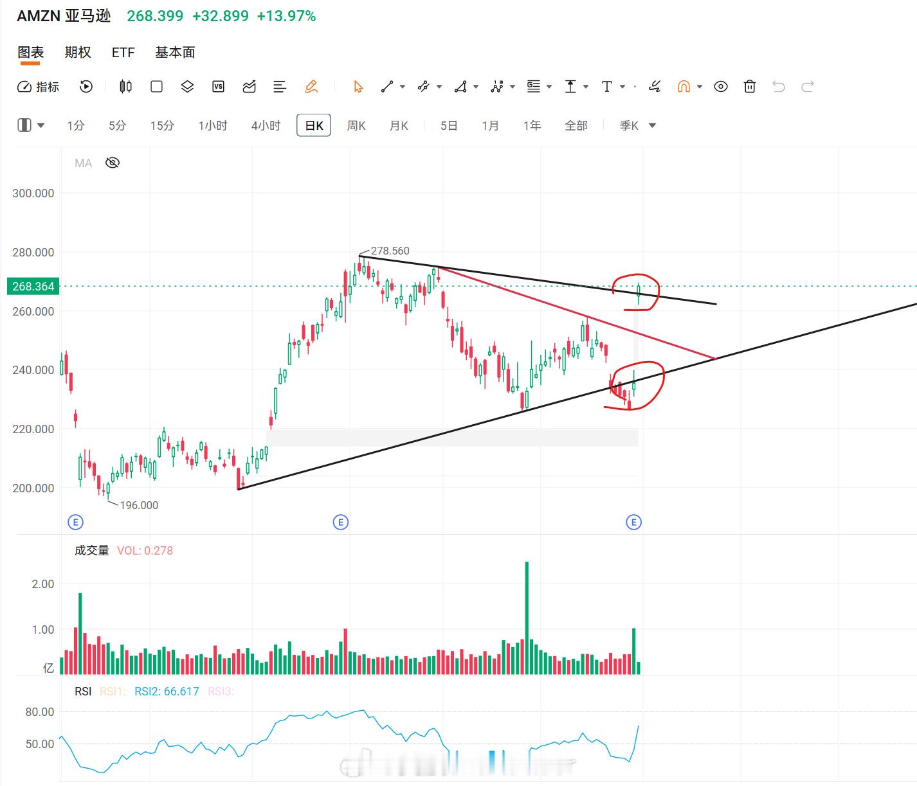Image resolution: width=917 pixels, height=786 pixels.
Task: Select the candlestick chart type icon
Action: click(126, 87)
